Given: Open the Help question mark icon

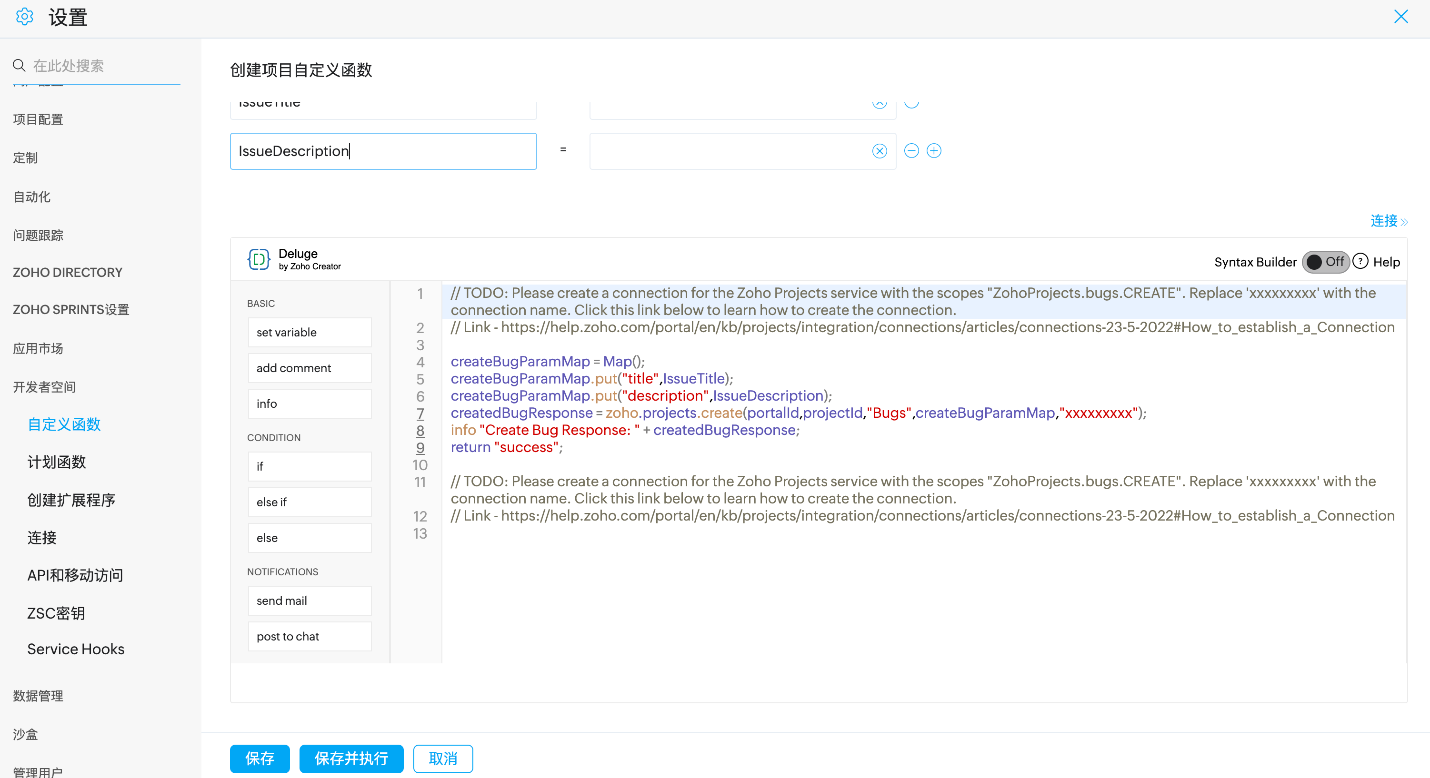Looking at the screenshot, I should 1360,261.
